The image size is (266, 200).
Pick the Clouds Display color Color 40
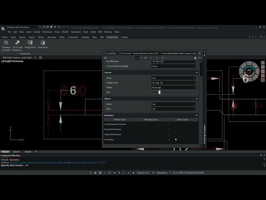coord(174,83)
